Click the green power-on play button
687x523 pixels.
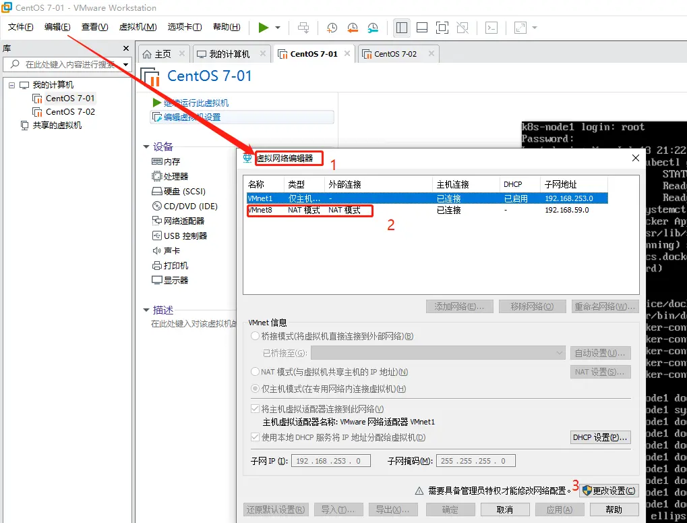click(x=264, y=28)
